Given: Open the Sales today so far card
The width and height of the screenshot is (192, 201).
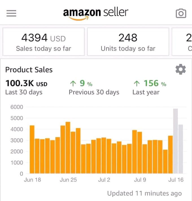Looking at the screenshot, I should coord(43,42).
